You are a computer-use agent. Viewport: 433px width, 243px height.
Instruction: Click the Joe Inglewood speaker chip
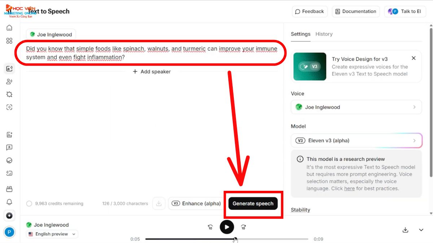click(x=51, y=35)
